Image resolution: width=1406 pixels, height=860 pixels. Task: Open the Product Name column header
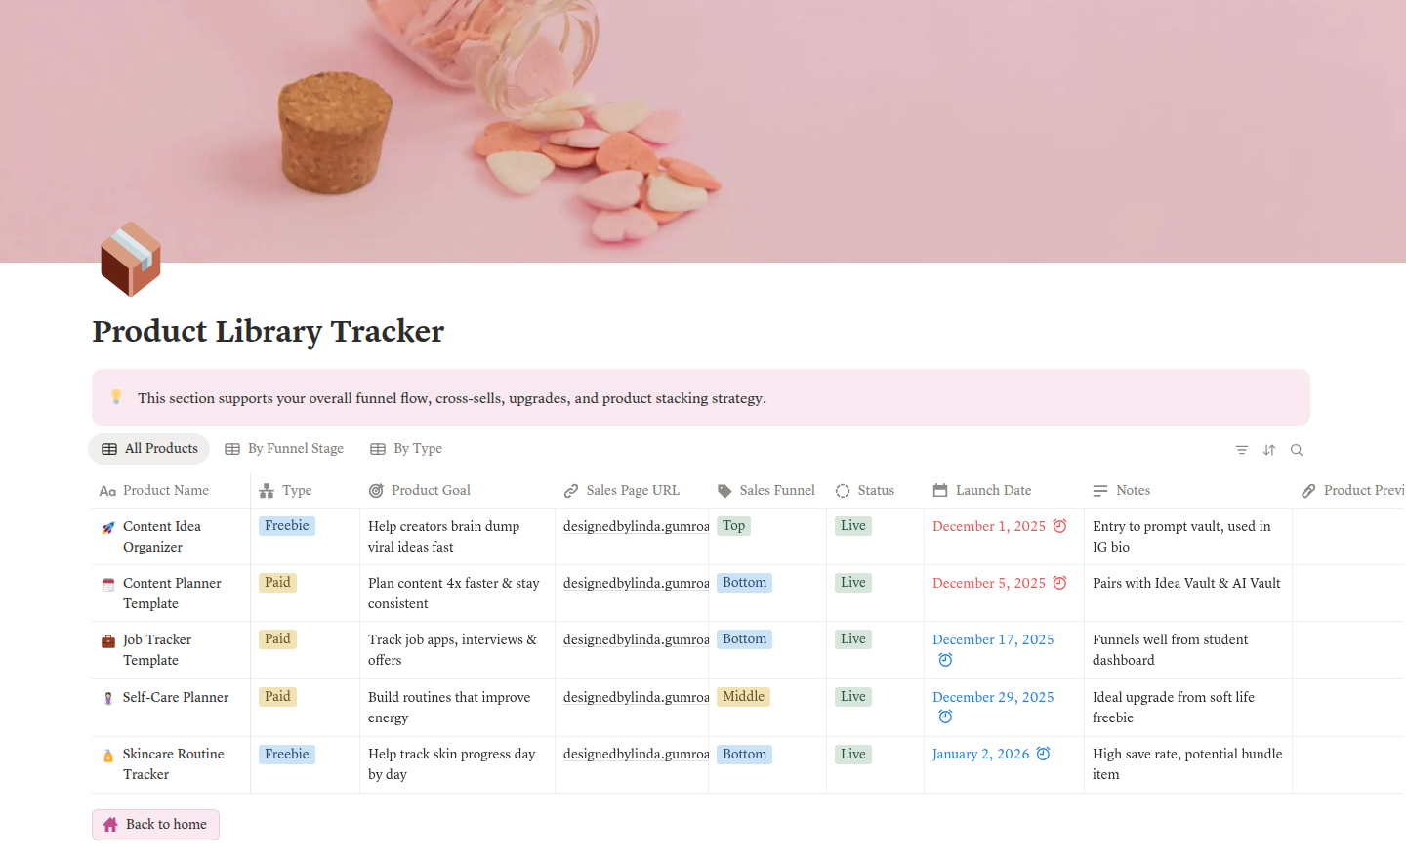[x=171, y=491]
